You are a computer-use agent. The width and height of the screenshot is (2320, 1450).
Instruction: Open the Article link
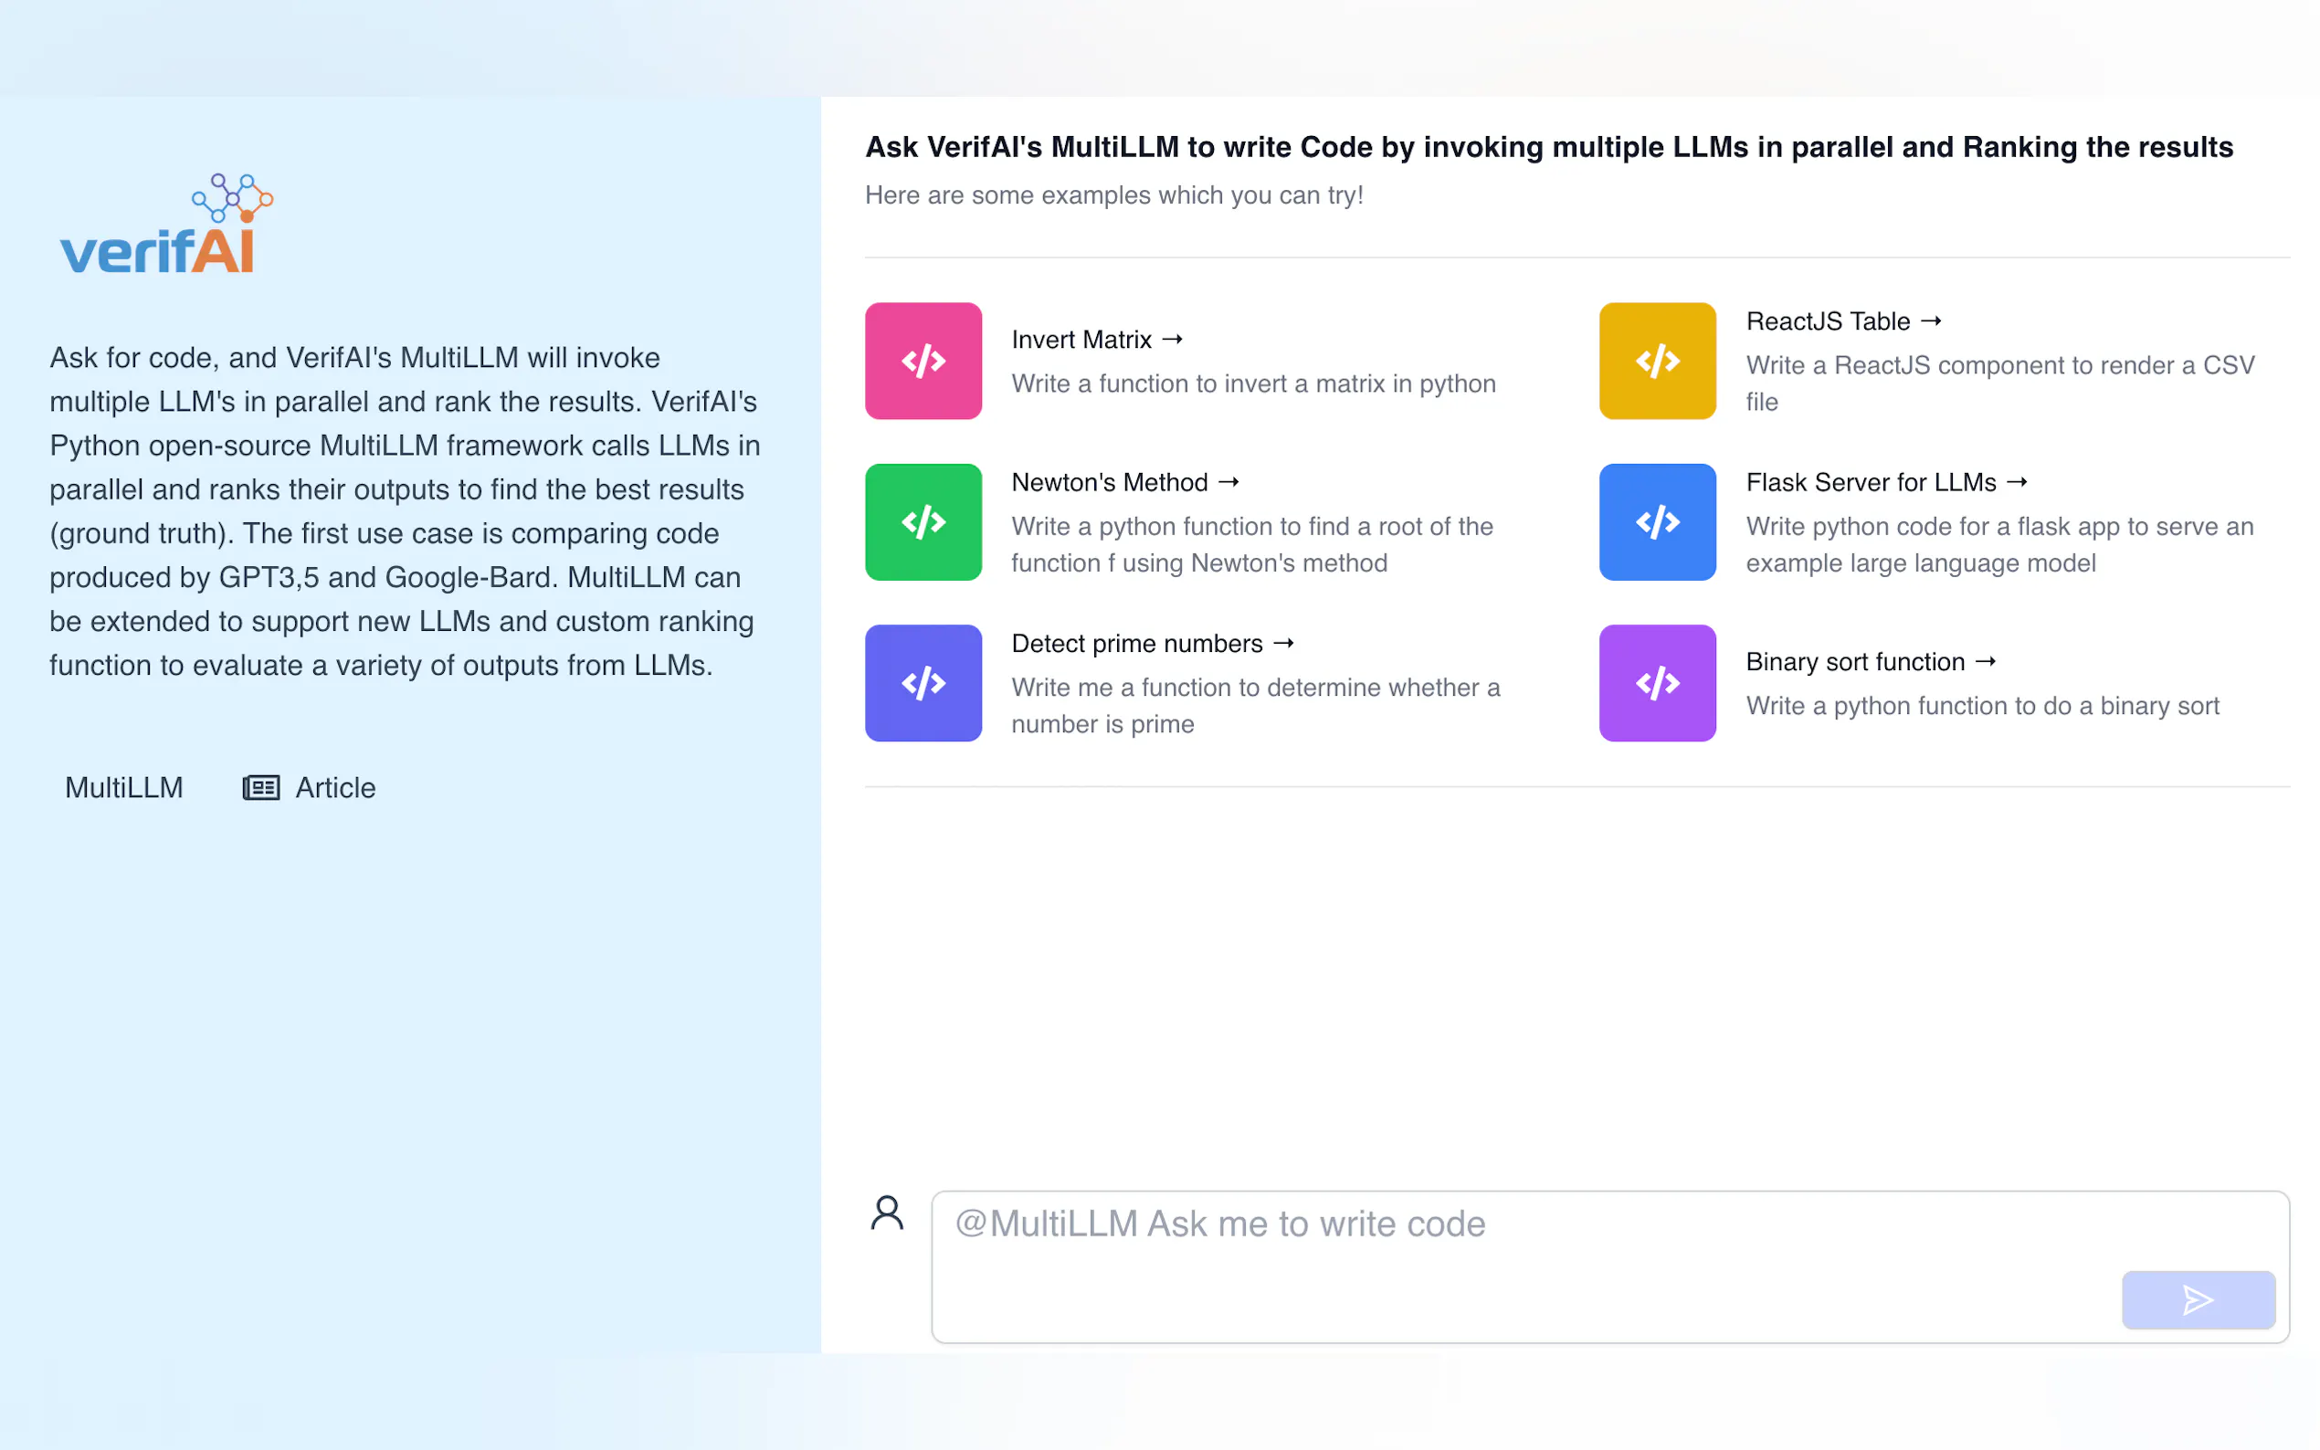click(x=334, y=787)
